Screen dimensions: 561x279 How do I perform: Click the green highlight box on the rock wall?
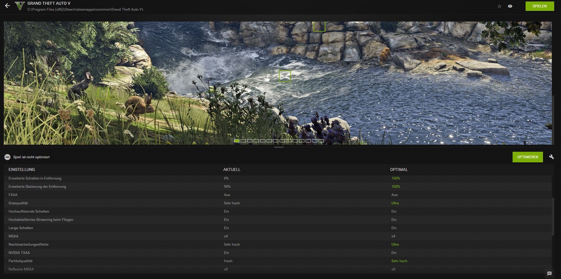click(x=319, y=26)
